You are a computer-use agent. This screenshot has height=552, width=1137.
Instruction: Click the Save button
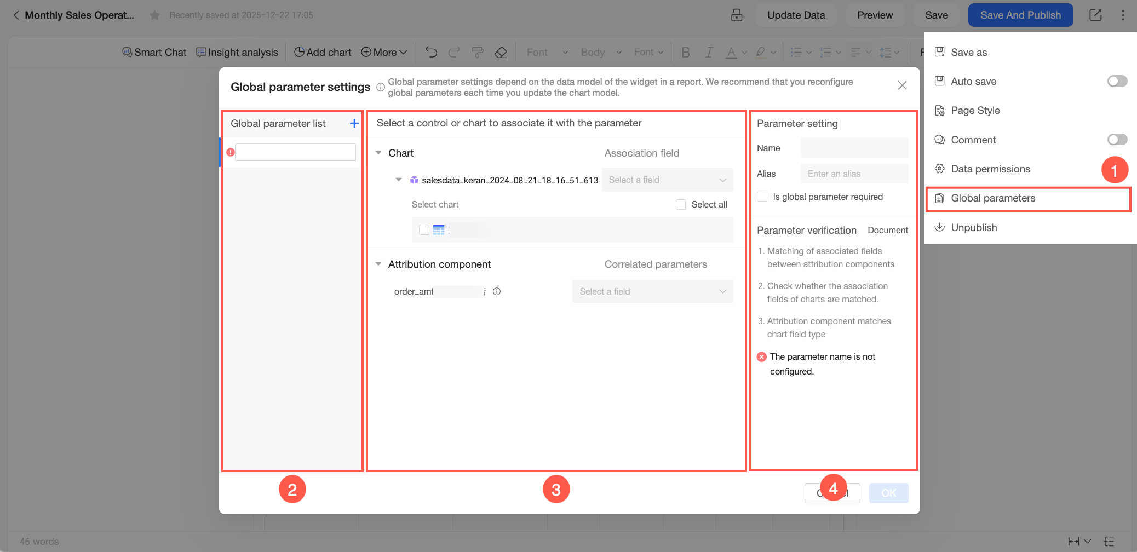(x=936, y=15)
